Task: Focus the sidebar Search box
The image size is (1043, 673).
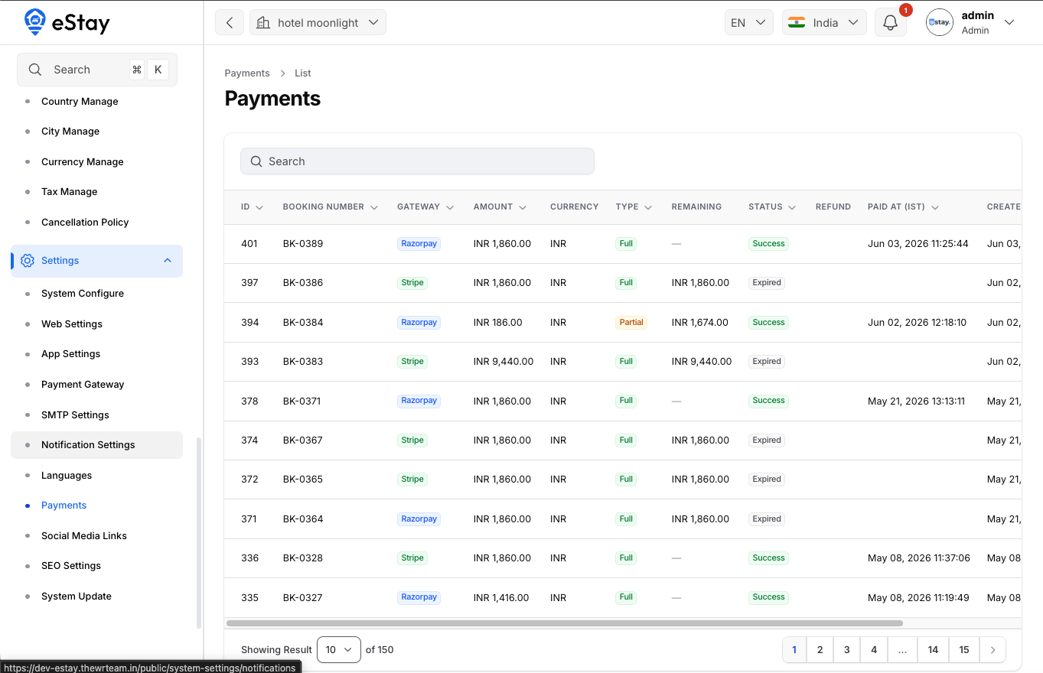Action: [x=97, y=70]
